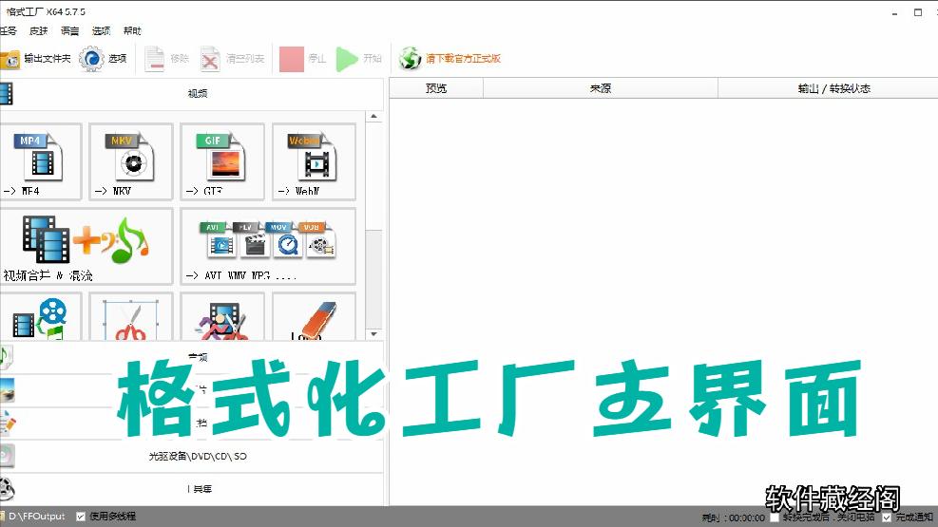938x527 pixels.
Task: Click the tile panel scrollbar down arrow
Action: pyautogui.click(x=373, y=334)
